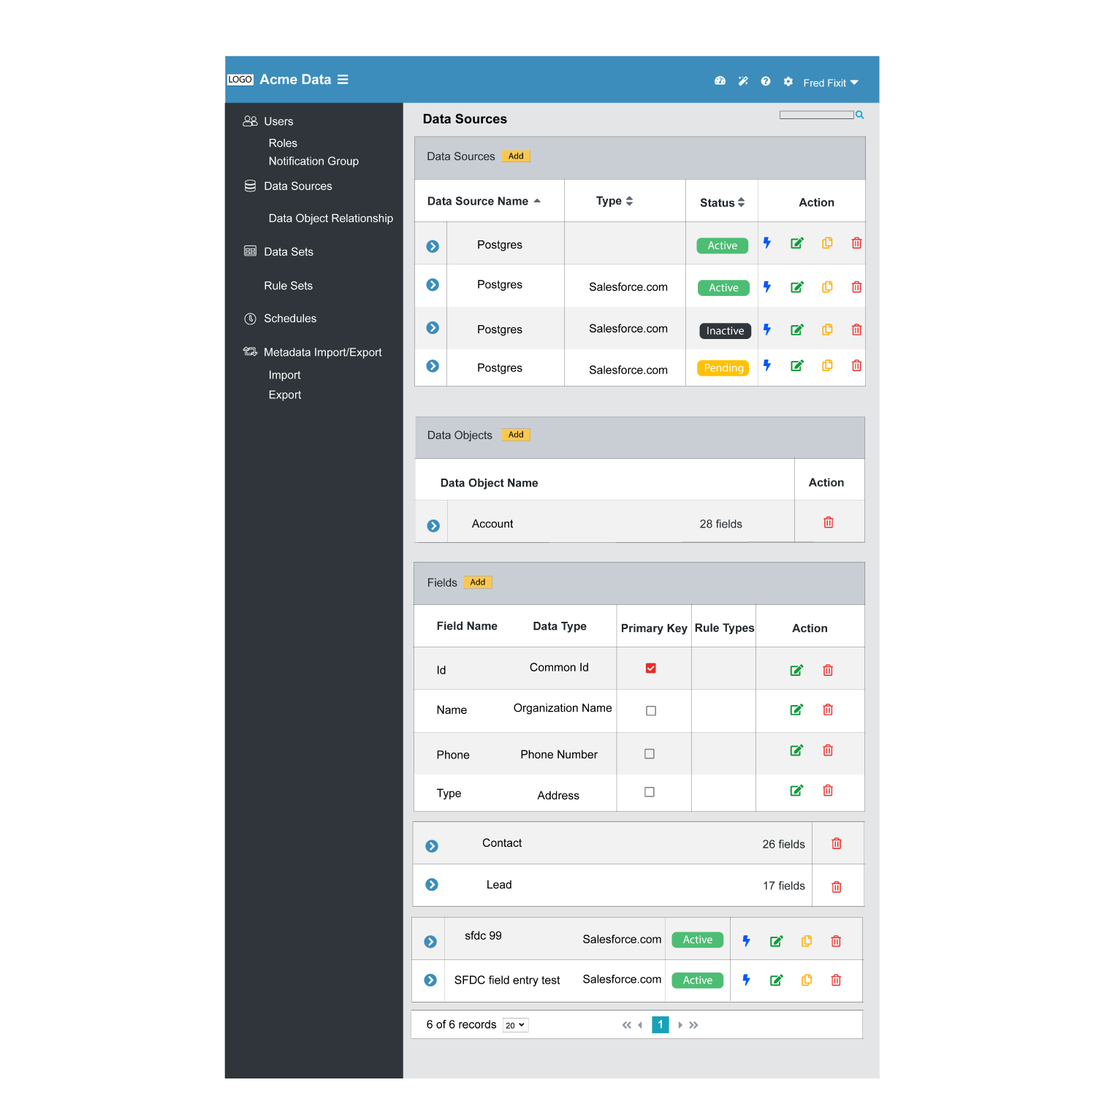Delete the SFDC field entry test source
The height and width of the screenshot is (1096, 1096).
click(x=836, y=980)
